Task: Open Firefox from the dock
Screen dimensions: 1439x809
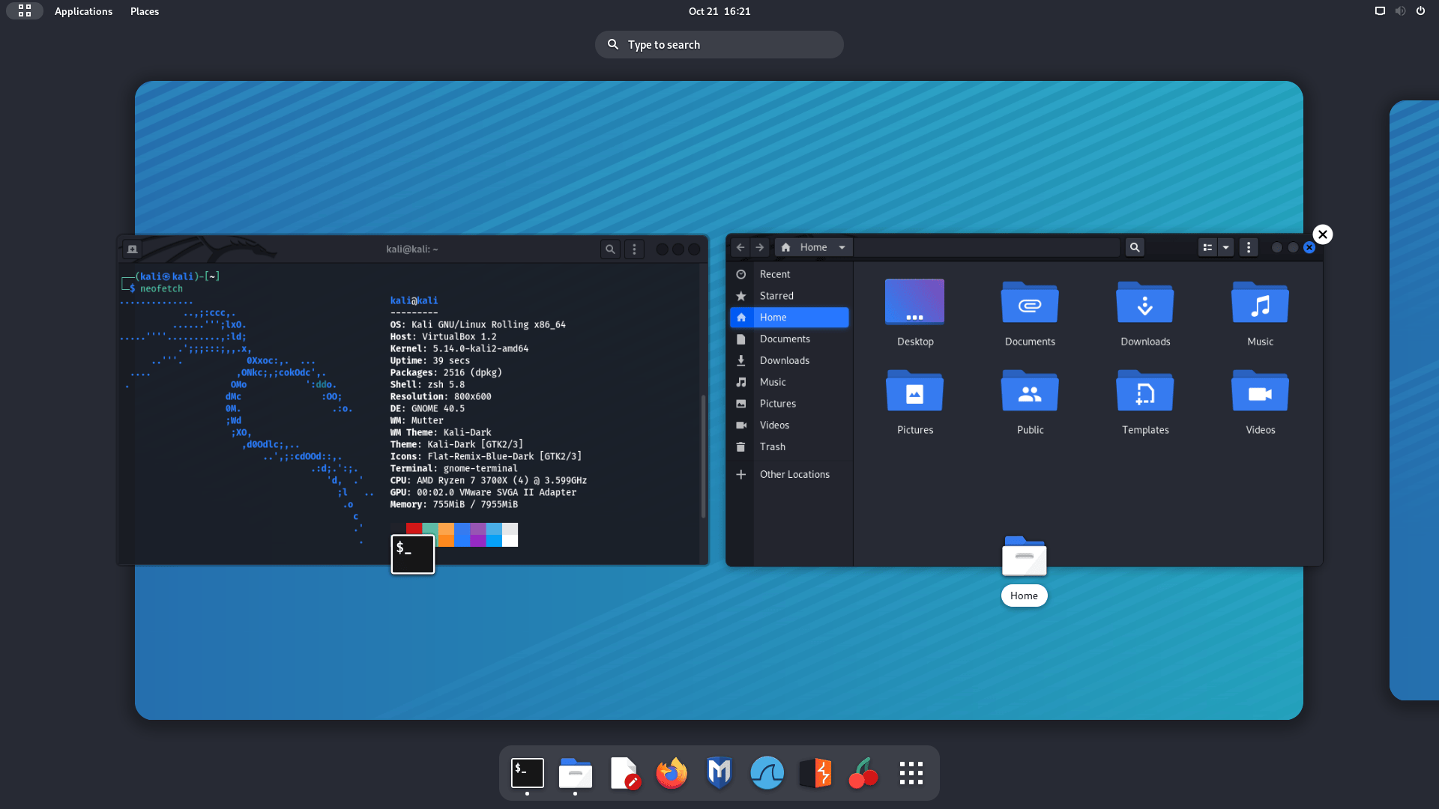Action: coord(671,773)
